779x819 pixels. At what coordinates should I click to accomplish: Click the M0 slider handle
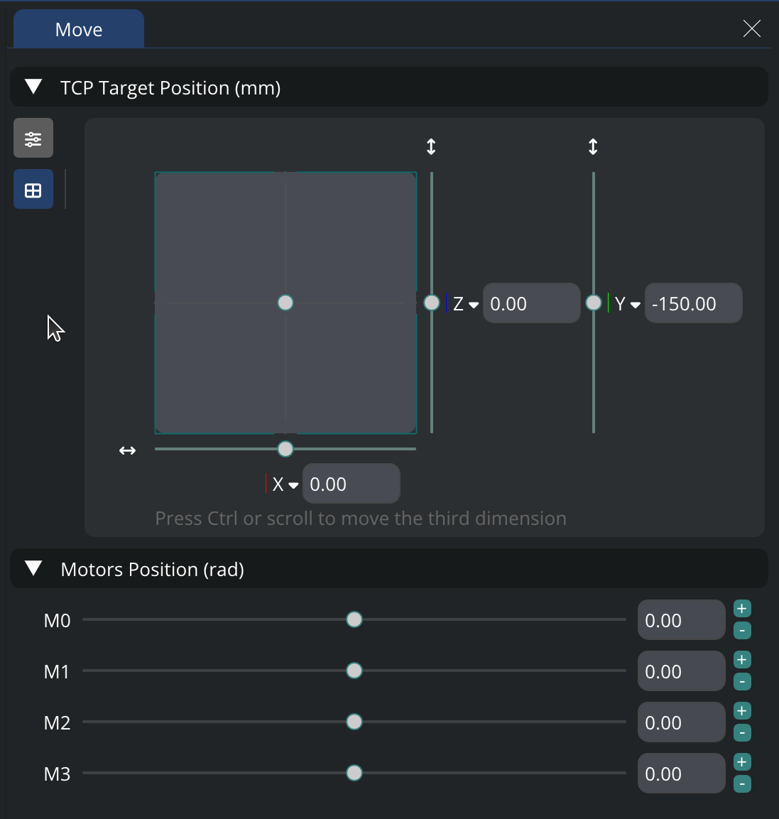(354, 619)
